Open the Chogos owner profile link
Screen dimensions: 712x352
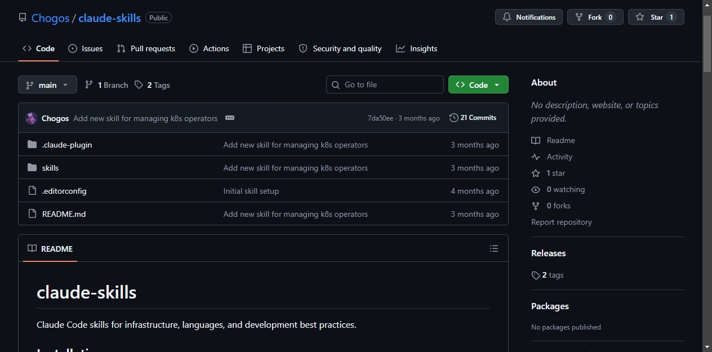50,18
